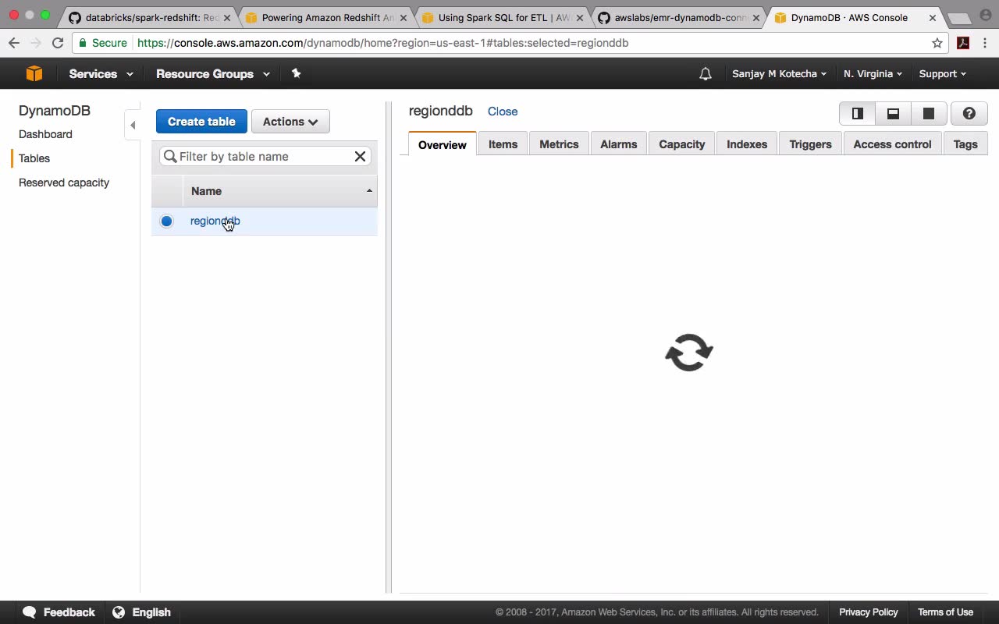
Task: Open the Terms of Use link
Action: [945, 612]
